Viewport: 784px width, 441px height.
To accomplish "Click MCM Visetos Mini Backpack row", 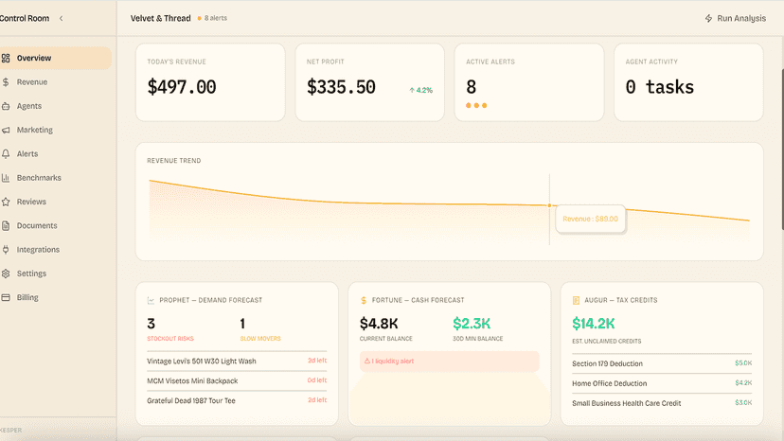I will [237, 381].
